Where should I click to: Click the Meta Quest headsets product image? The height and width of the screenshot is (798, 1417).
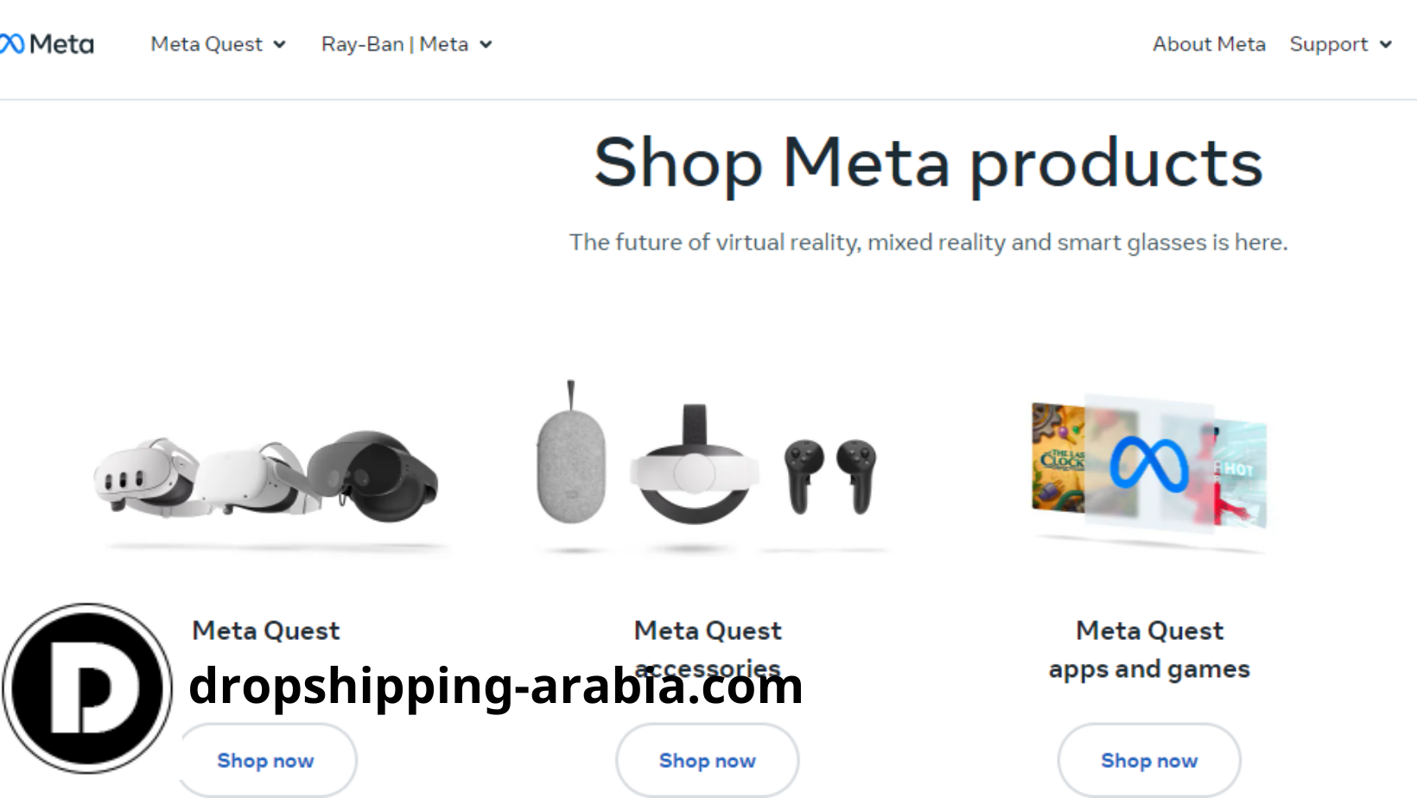(x=266, y=478)
